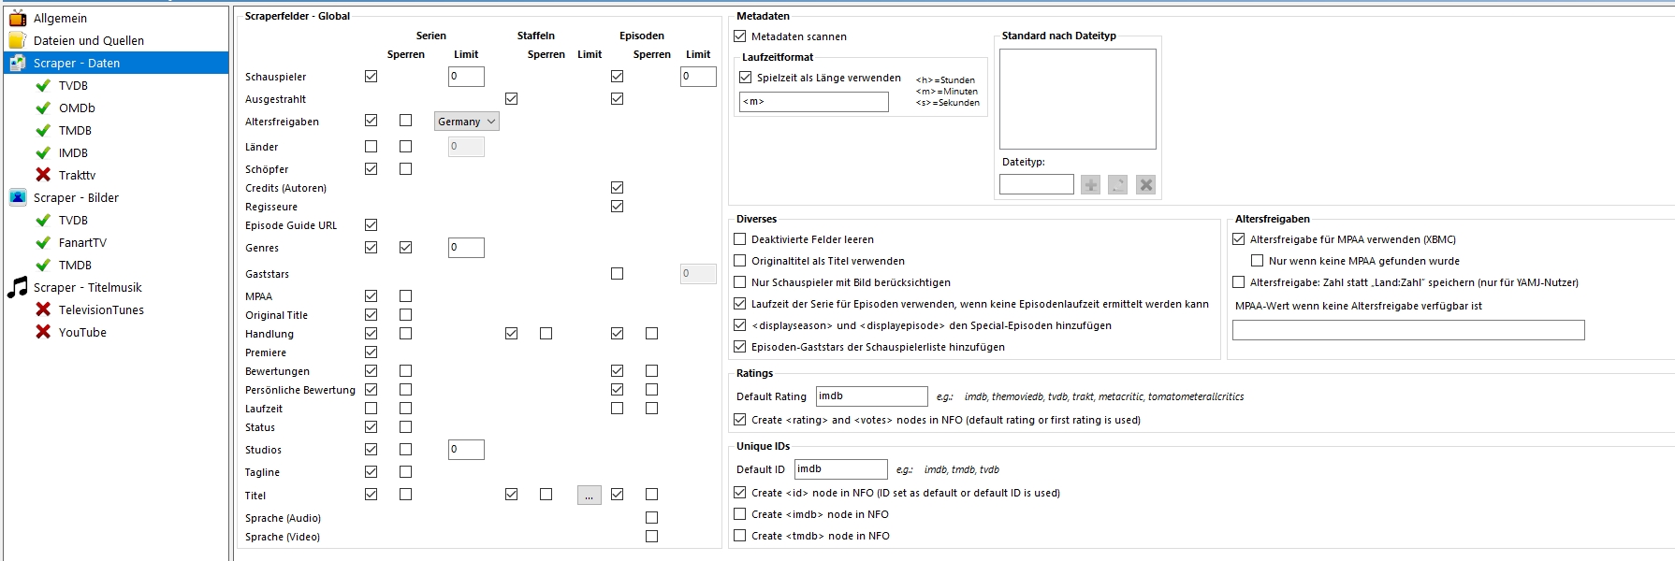Click Schauspieler Episoden Limit field
The height and width of the screenshot is (561, 1675).
click(698, 77)
